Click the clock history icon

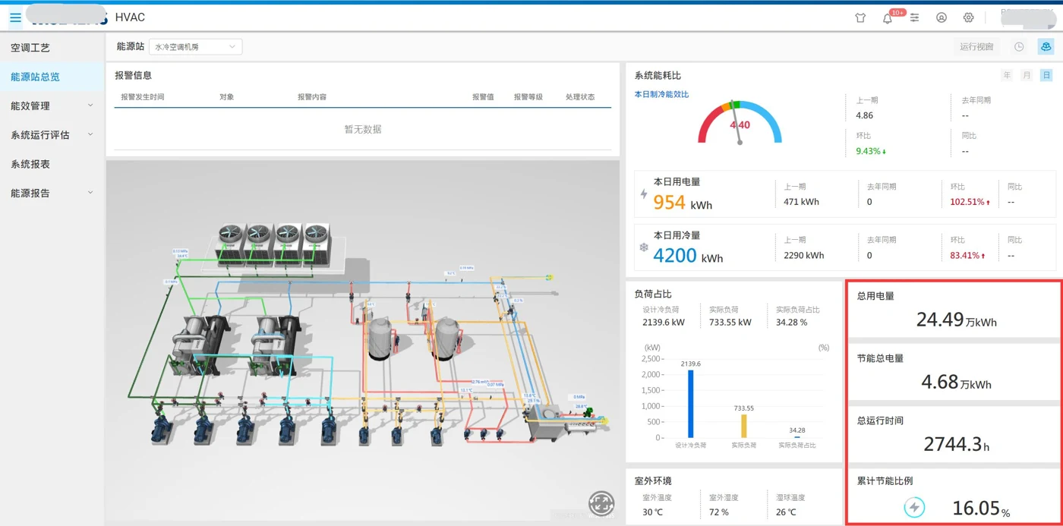pyautogui.click(x=1019, y=47)
